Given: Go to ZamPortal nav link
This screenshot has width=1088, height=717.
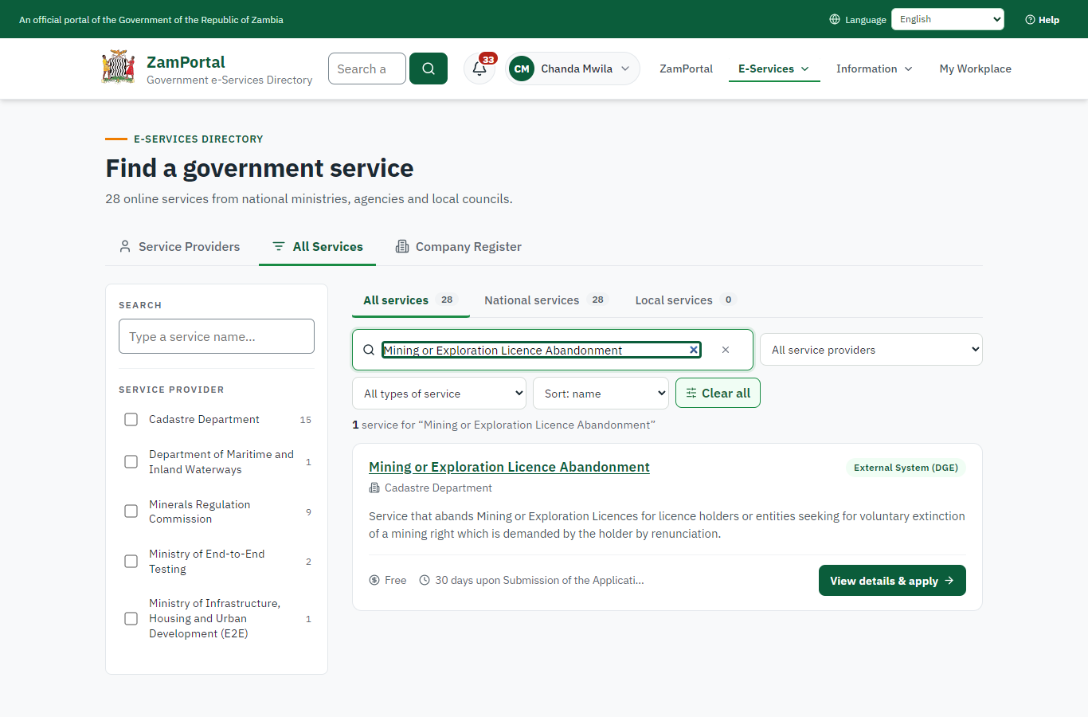Looking at the screenshot, I should 686,69.
